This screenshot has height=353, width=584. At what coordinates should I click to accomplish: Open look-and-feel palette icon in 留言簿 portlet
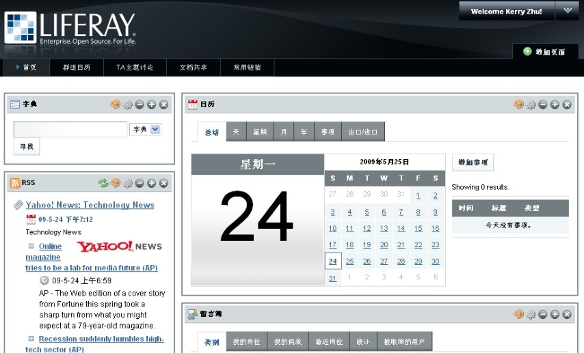518,314
